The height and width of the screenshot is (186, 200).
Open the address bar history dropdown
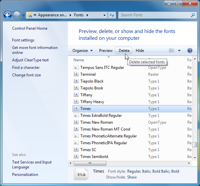click(104, 15)
